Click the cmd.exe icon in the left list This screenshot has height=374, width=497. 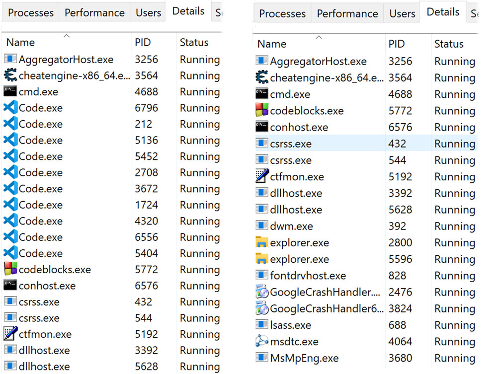point(10,92)
